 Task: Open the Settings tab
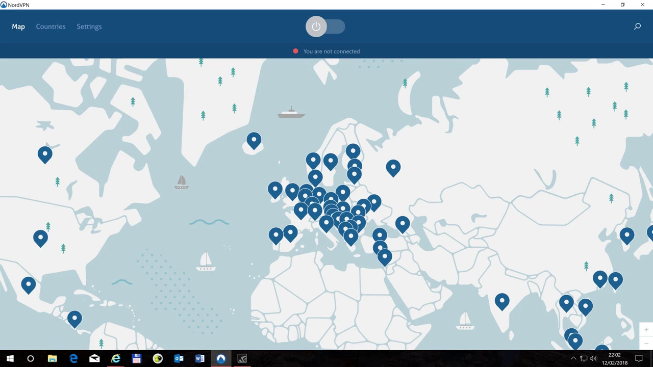(x=89, y=27)
